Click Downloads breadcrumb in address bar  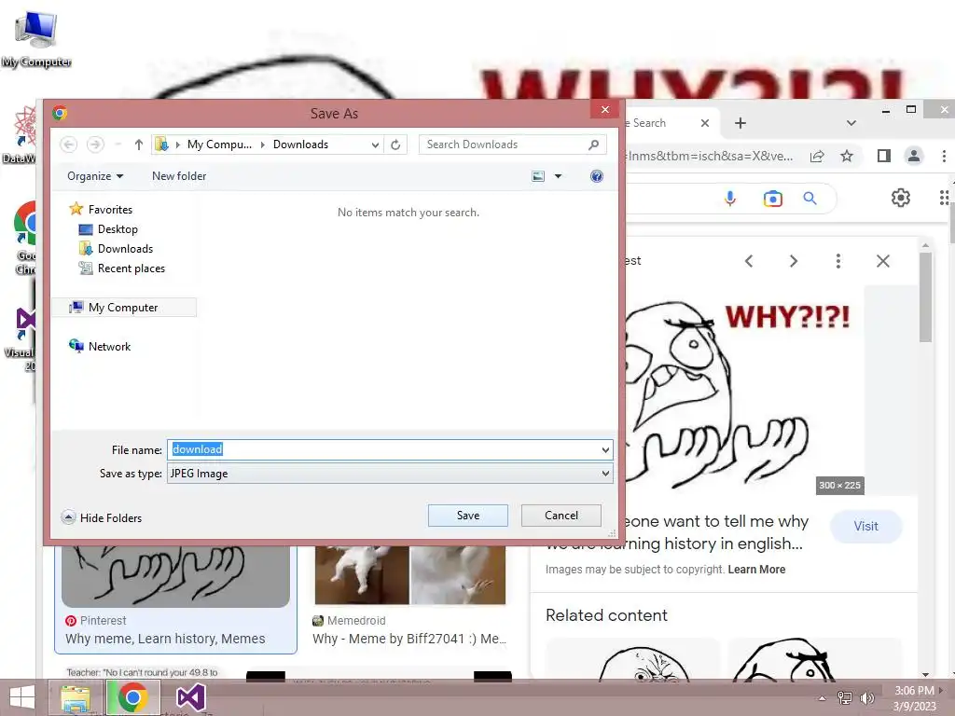(300, 145)
